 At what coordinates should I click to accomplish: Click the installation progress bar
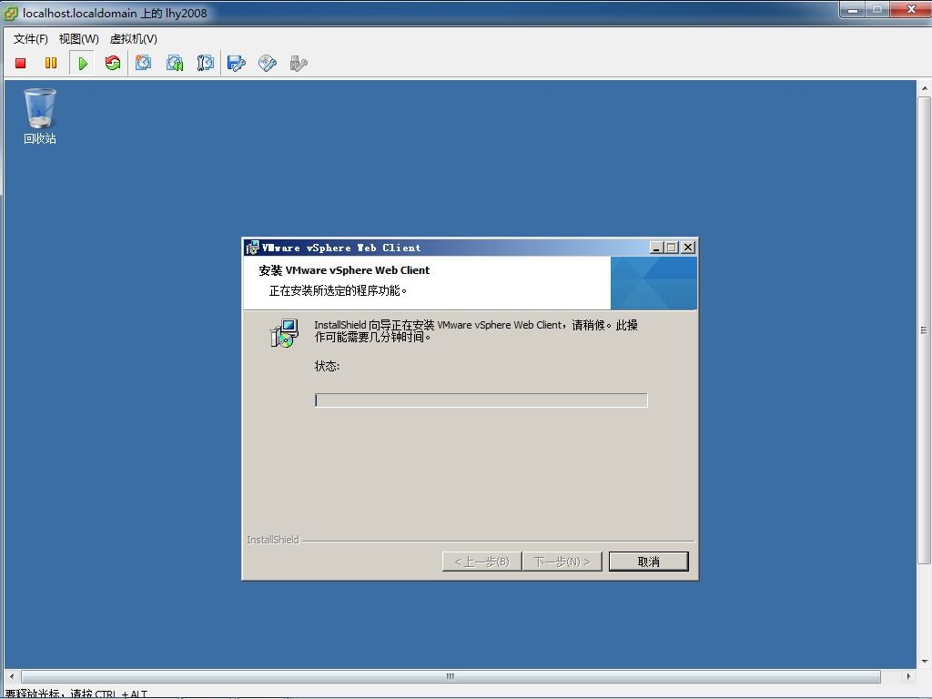click(x=481, y=400)
